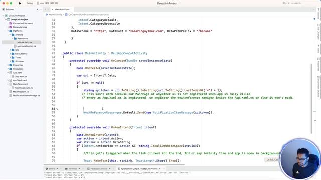Open the Git Changes side pad
This screenshot has height=180, width=321.
[x=318, y=31]
